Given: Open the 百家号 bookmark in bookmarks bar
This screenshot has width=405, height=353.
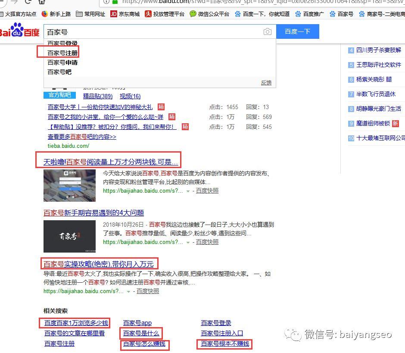Looking at the screenshot, I should (341, 14).
